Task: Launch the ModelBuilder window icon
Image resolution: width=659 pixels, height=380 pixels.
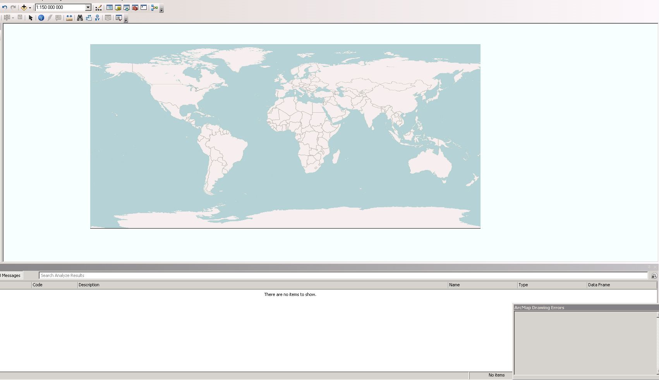Action: 154,7
